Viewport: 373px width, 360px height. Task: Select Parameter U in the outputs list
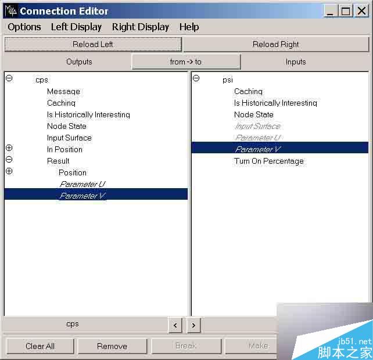click(83, 184)
